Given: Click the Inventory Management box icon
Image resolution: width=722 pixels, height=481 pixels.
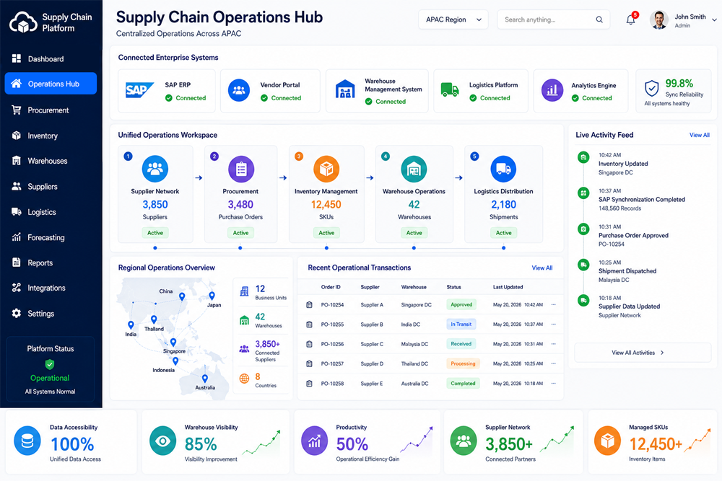Looking at the screenshot, I should [326, 169].
